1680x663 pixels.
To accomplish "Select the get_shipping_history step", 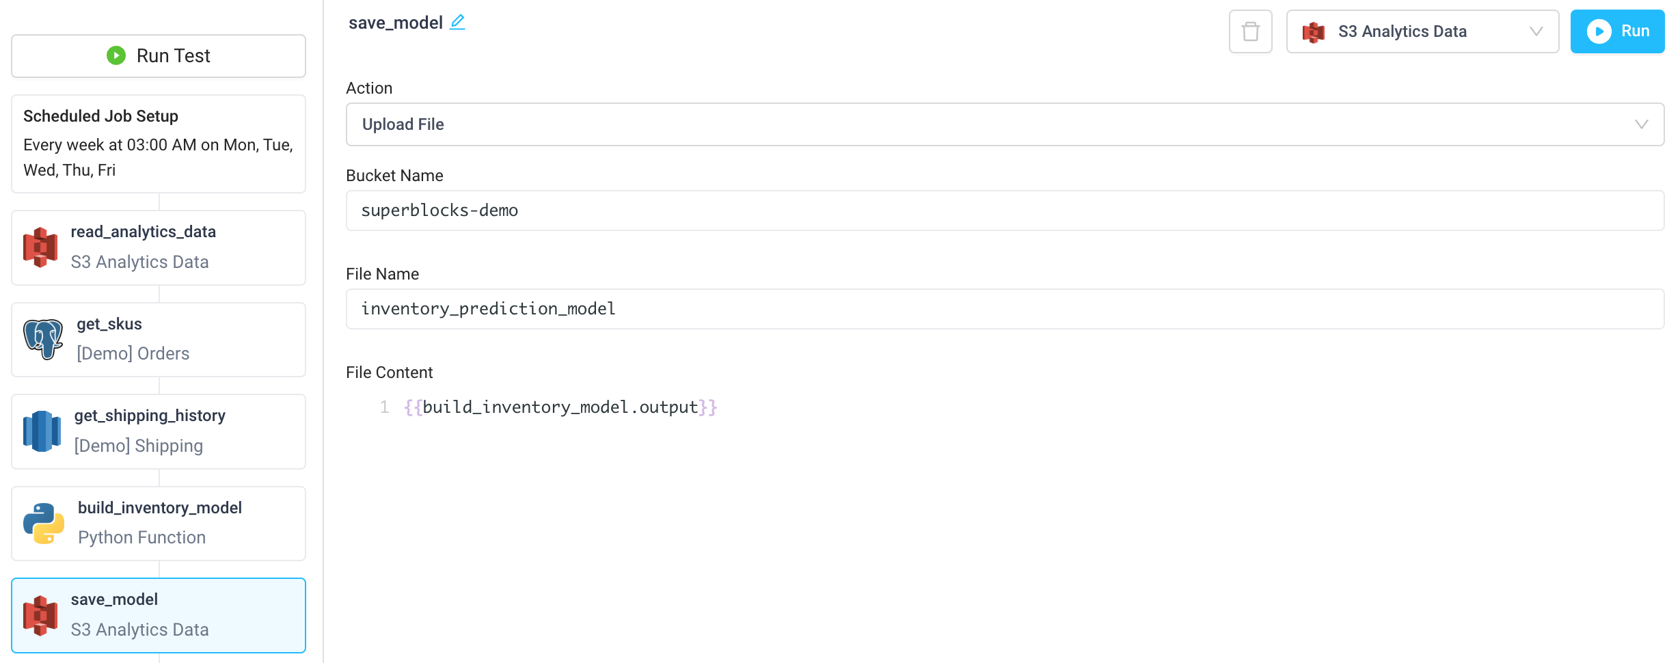I will tap(158, 431).
